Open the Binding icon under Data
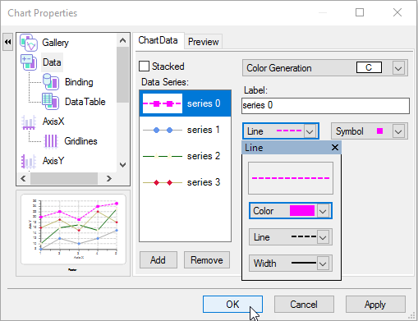The height and width of the screenshot is (321, 418). tap(51, 82)
